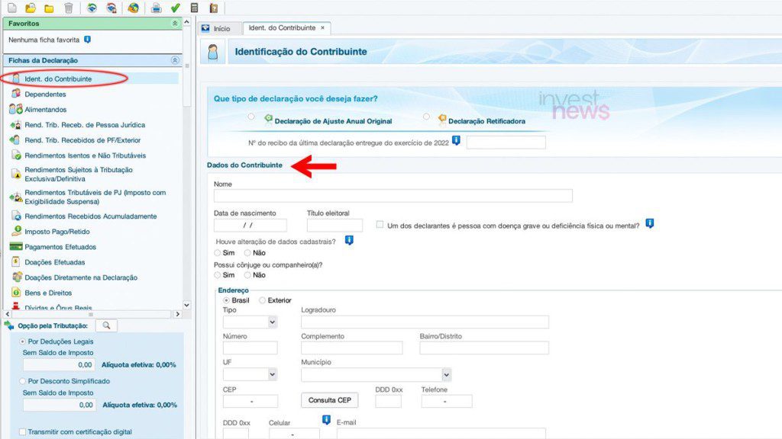Choose Sim for cônjuge ou companheiro
The image size is (782, 439).
click(x=218, y=274)
